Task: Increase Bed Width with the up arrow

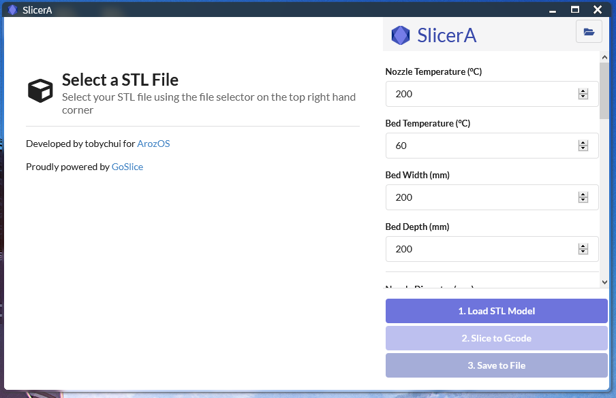Action: [x=583, y=195]
